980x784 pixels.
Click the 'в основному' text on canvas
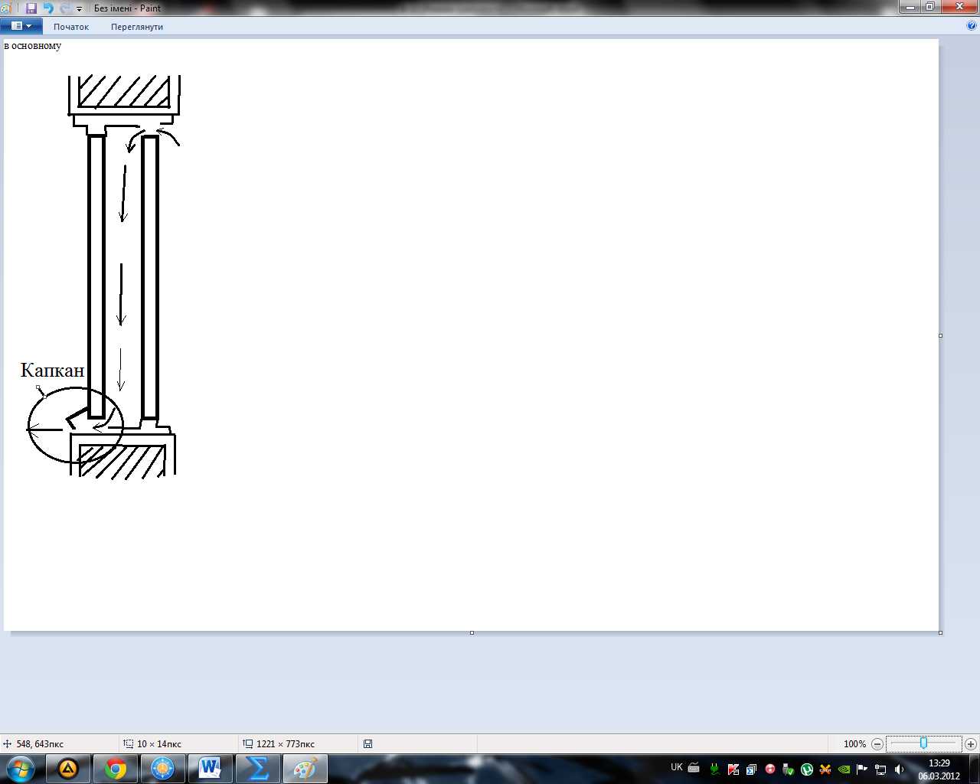coord(33,46)
